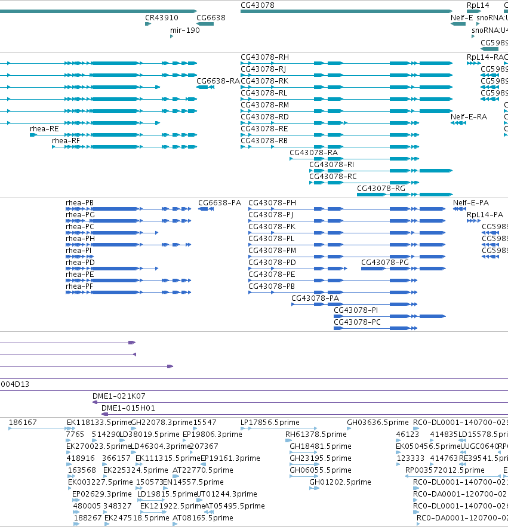Select EST RH61378.5prime

tap(288, 440)
